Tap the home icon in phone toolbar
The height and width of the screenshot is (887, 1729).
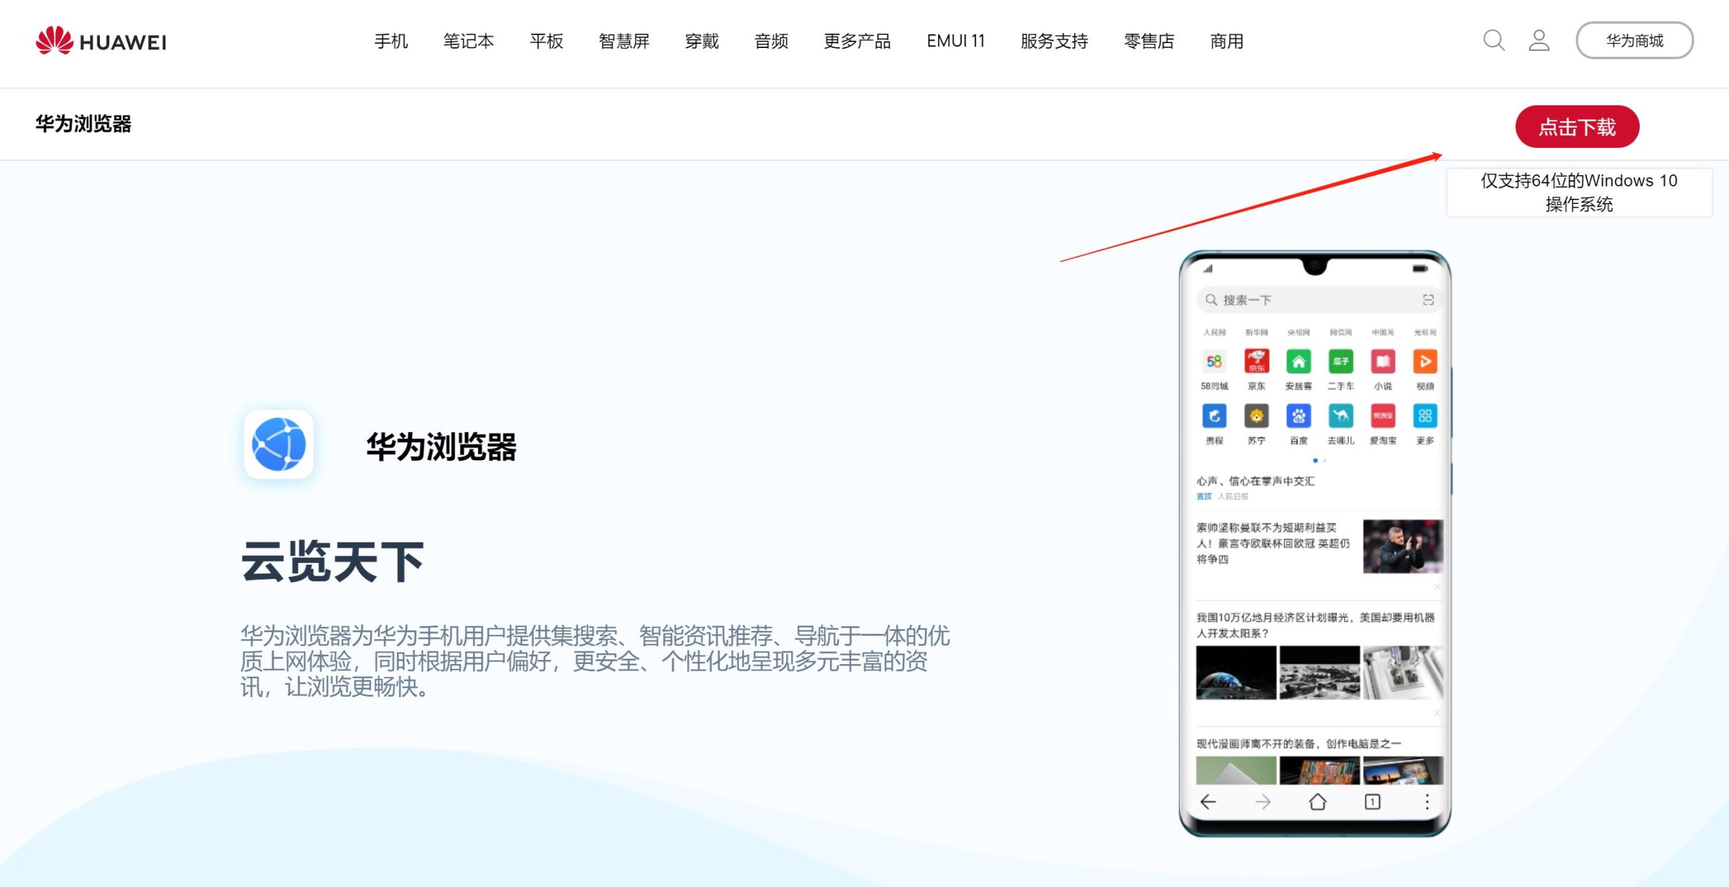[x=1318, y=802]
